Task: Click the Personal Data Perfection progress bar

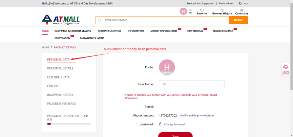Action: coord(69,124)
